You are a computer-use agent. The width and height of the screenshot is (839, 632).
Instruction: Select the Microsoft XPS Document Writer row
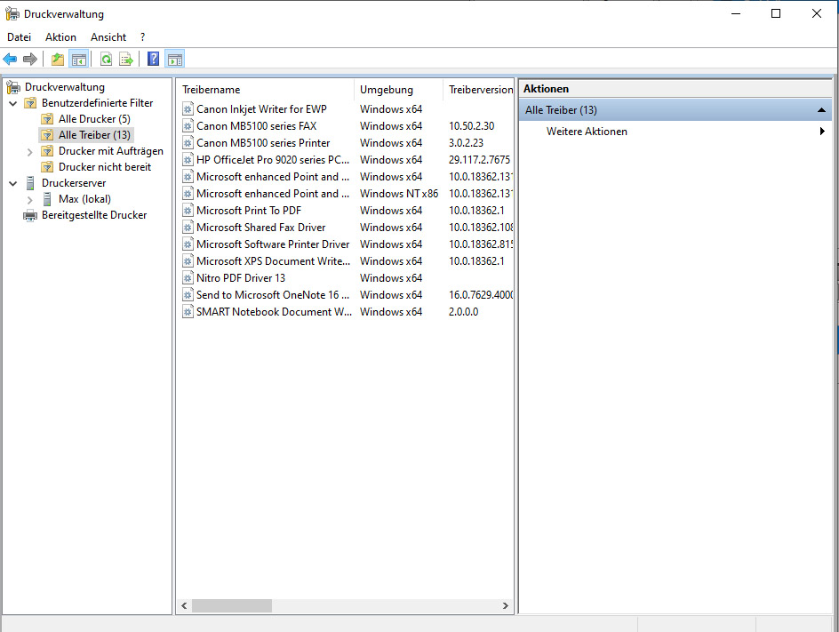coord(345,261)
